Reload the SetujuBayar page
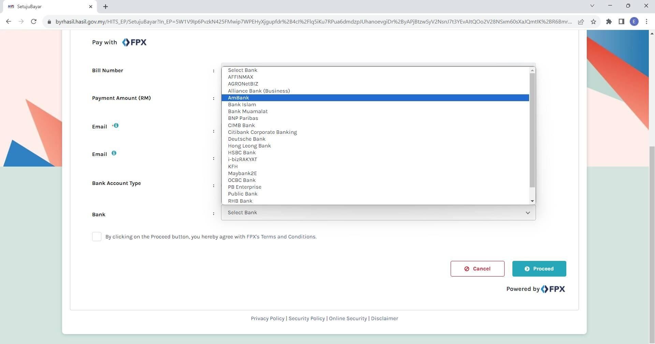This screenshot has height=344, width=655. click(x=33, y=21)
